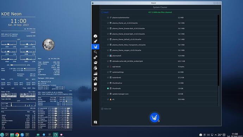Viewport: 243px width, 137px height.
Task: Open the Feedback speech bubble icon
Action: (x=95, y=122)
